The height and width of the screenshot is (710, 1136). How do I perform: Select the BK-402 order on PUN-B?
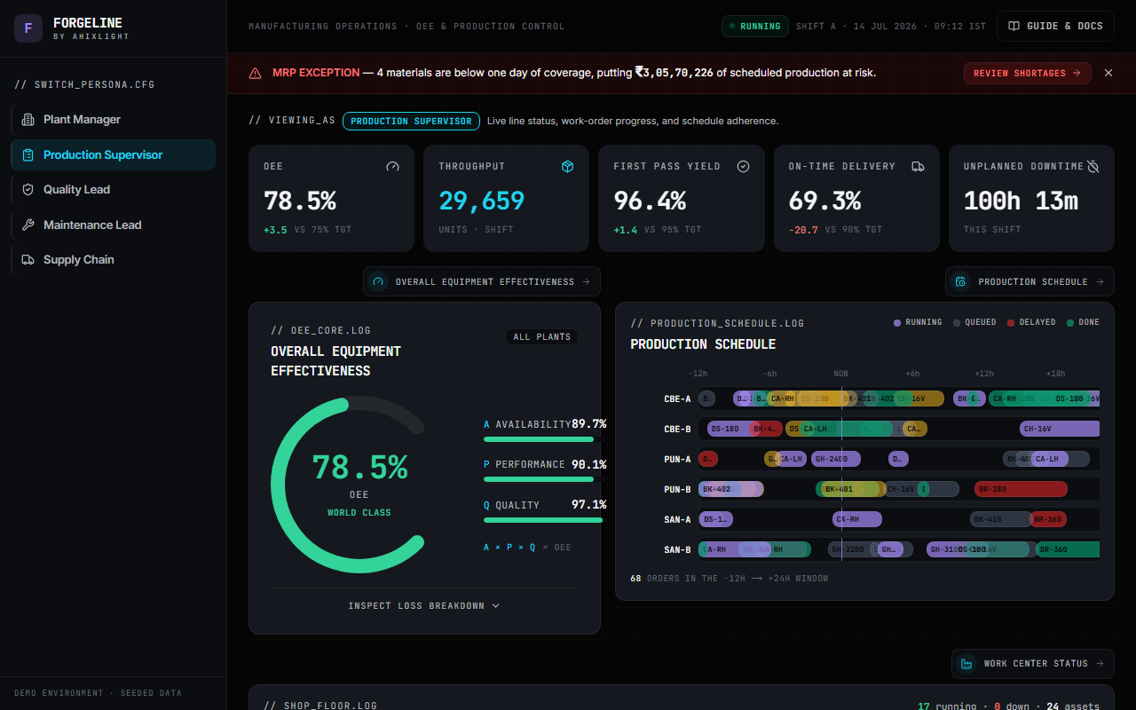point(730,489)
